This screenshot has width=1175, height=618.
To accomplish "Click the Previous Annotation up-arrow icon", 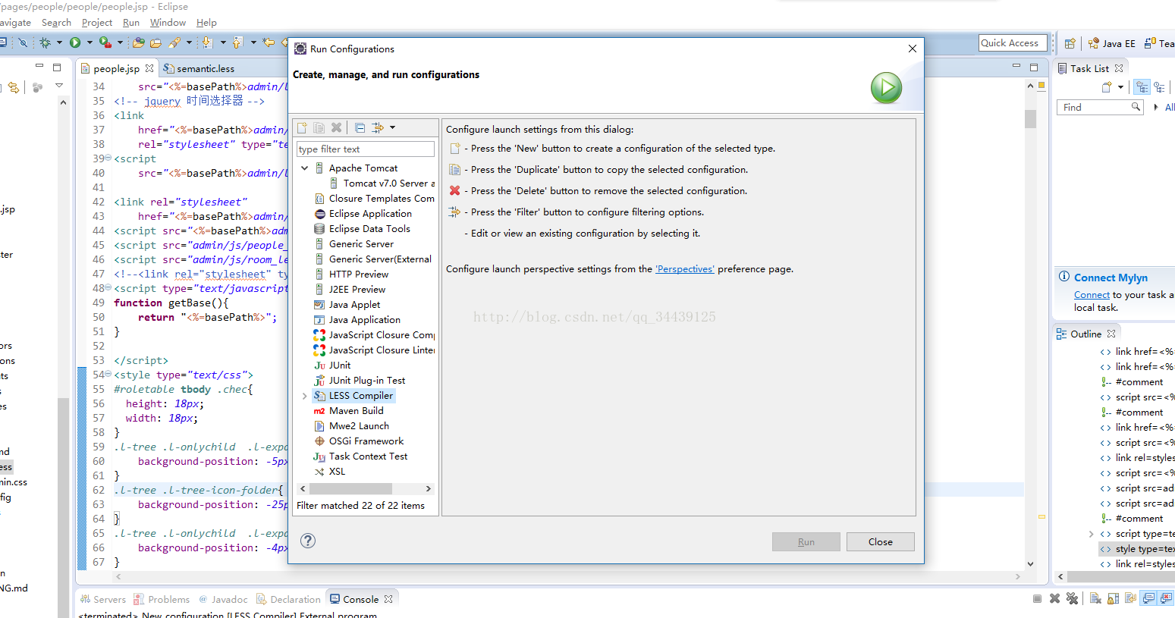I will tap(237, 42).
